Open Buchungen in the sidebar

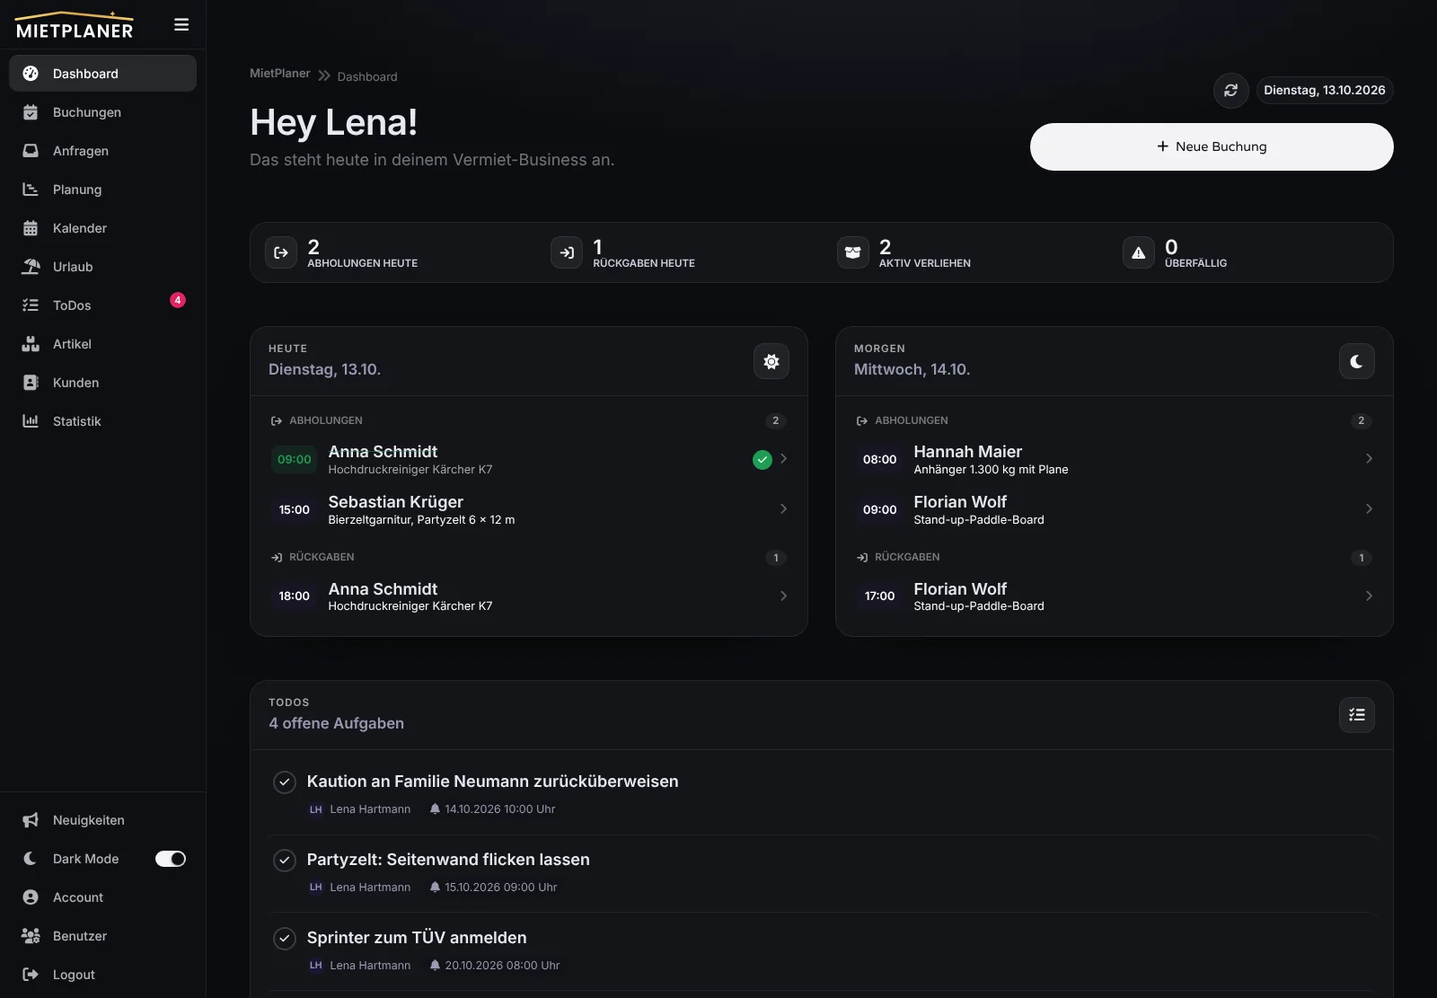pyautogui.click(x=102, y=112)
